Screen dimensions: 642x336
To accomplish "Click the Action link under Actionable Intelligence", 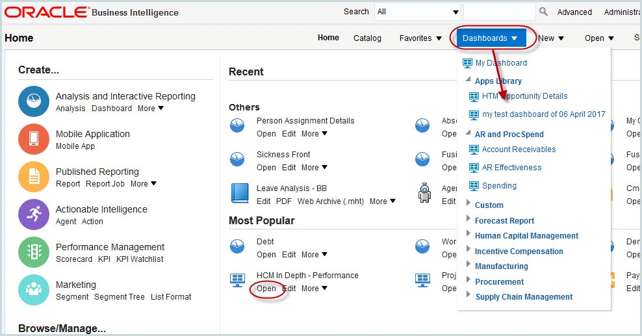I will (92, 222).
